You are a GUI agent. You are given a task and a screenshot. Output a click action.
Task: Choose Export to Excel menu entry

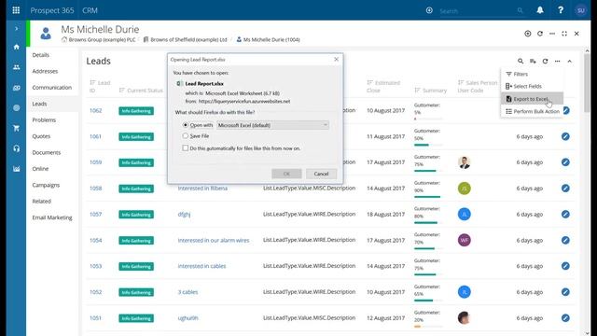tap(532, 99)
